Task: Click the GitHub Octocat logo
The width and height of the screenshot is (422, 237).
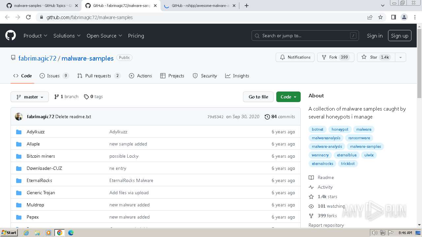Action: [11, 36]
